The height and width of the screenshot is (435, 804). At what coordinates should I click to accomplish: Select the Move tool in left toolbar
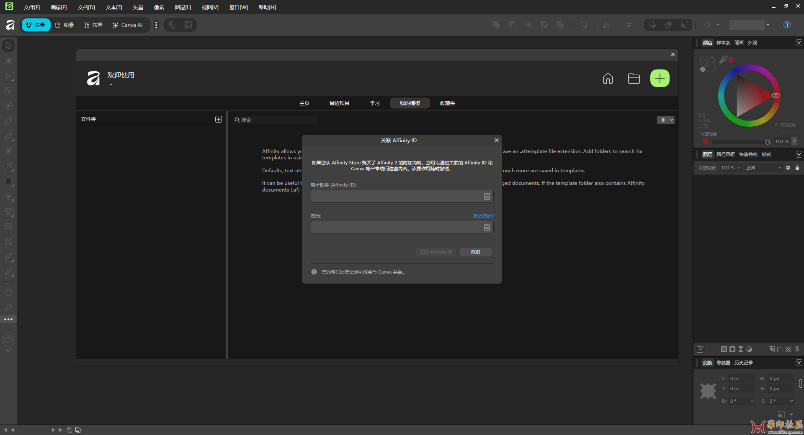tap(8, 46)
